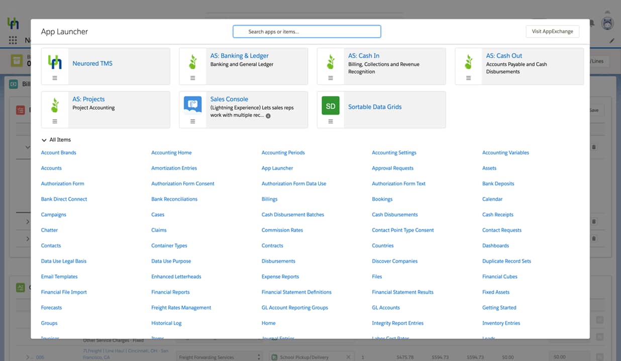Select Approval Requests
Screen dimensions: 621x361
[392, 168]
